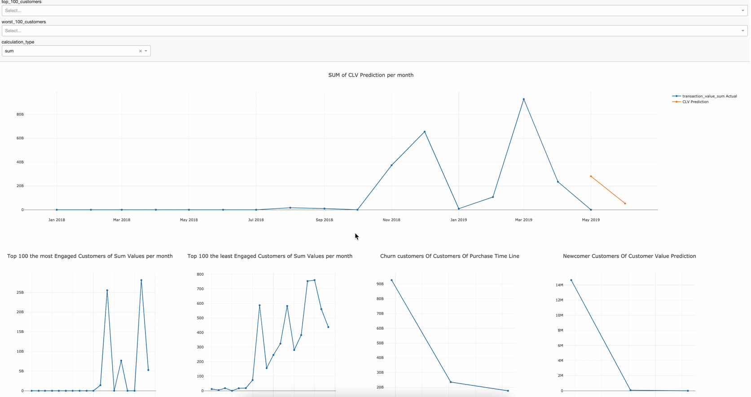Toggle the CLV Prediction legend trace
Image resolution: width=751 pixels, height=397 pixels.
coord(695,102)
